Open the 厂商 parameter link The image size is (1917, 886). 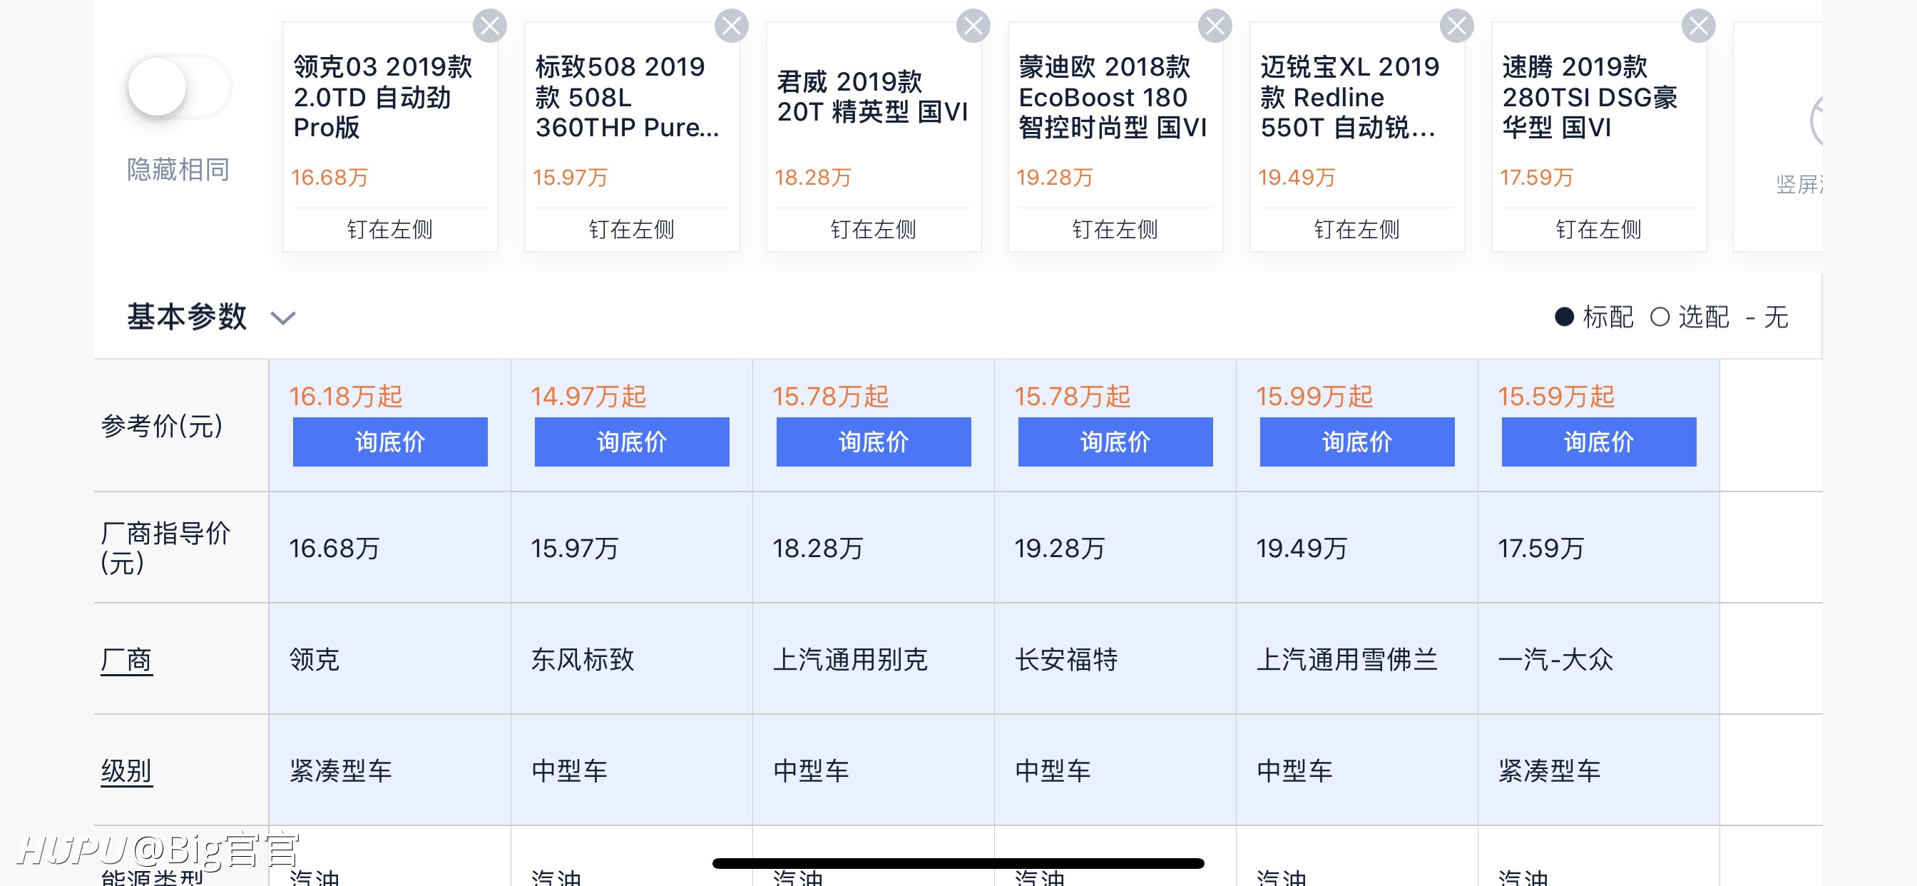coord(126,661)
